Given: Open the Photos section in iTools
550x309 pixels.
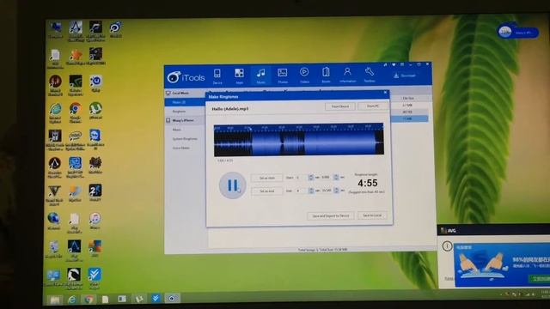Looking at the screenshot, I should [x=283, y=76].
